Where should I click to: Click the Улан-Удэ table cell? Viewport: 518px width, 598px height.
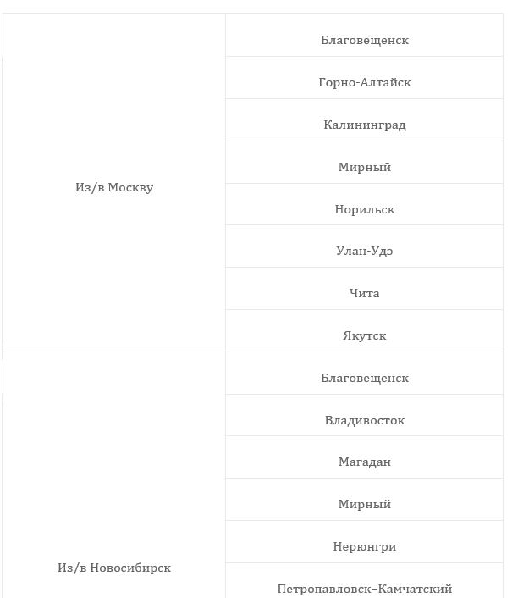[x=365, y=246]
